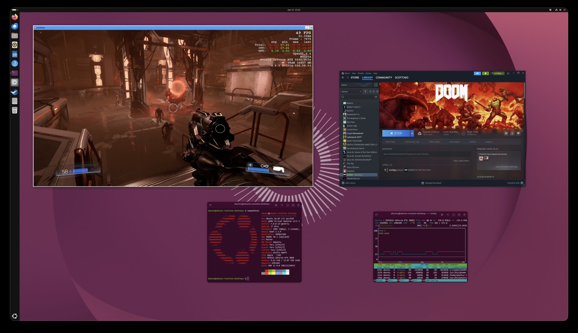Open hamburger menu in neofetch terminal
This screenshot has height=333, width=578.
[281, 205]
